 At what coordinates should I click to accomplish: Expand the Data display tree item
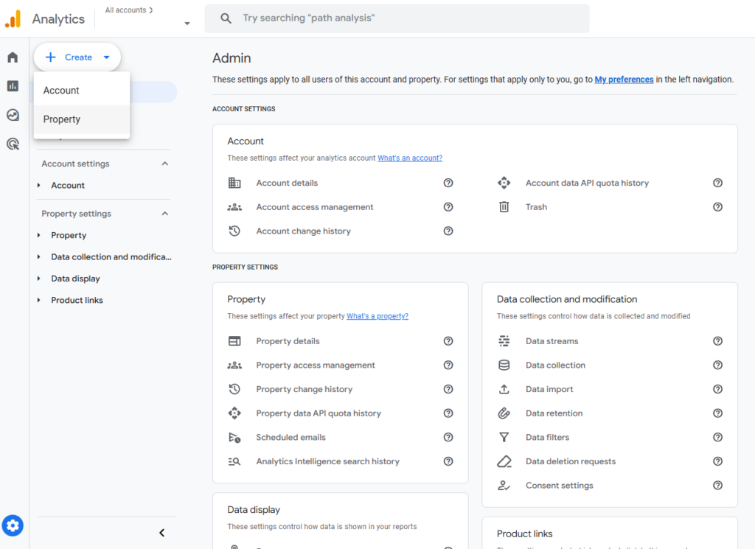point(39,279)
